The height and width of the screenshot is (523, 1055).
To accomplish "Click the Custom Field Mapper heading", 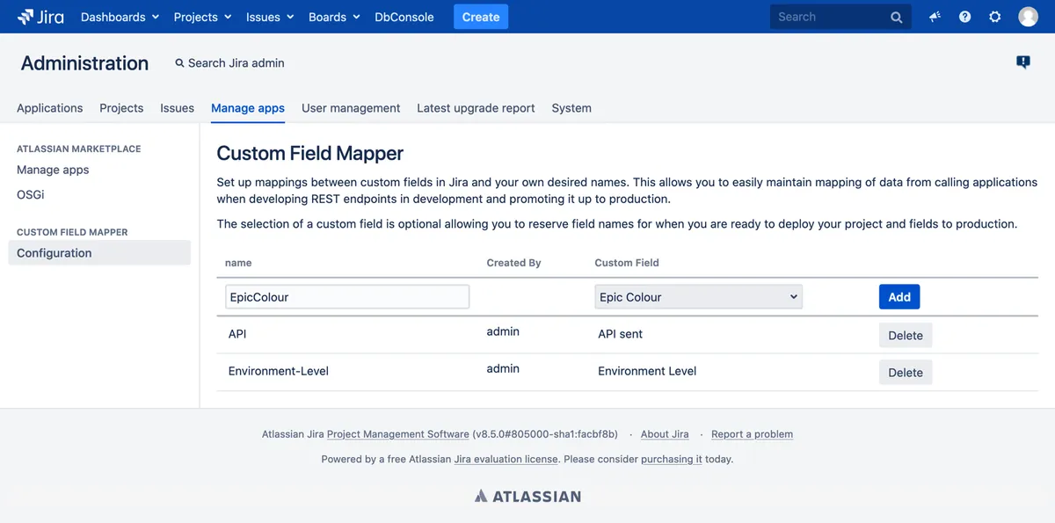I will (310, 153).
